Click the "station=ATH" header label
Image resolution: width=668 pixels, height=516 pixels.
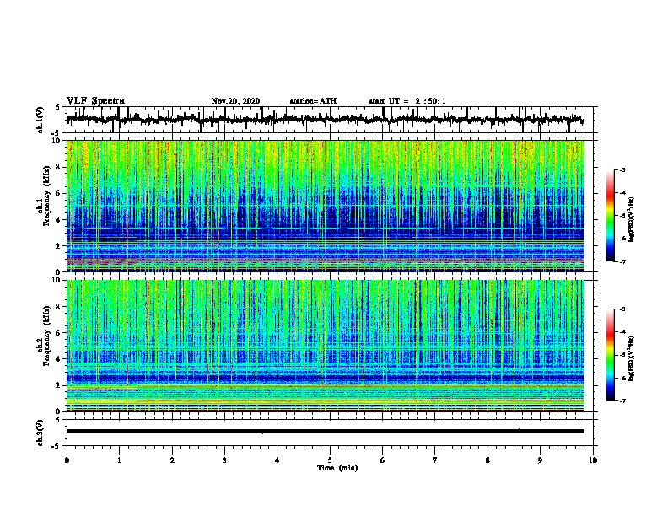point(313,101)
